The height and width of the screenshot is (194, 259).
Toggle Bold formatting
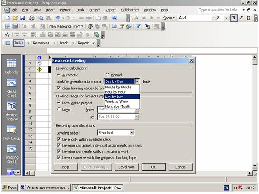[x=234, y=18]
